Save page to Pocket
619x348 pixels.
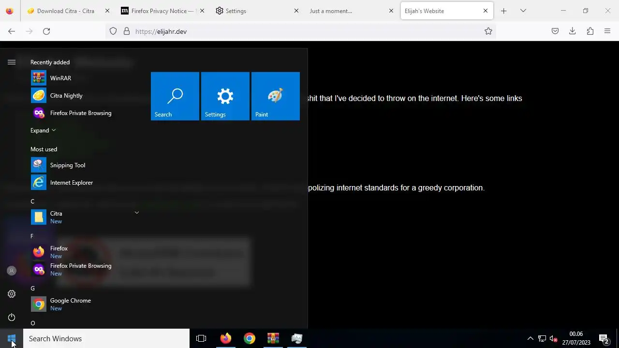coord(555,31)
